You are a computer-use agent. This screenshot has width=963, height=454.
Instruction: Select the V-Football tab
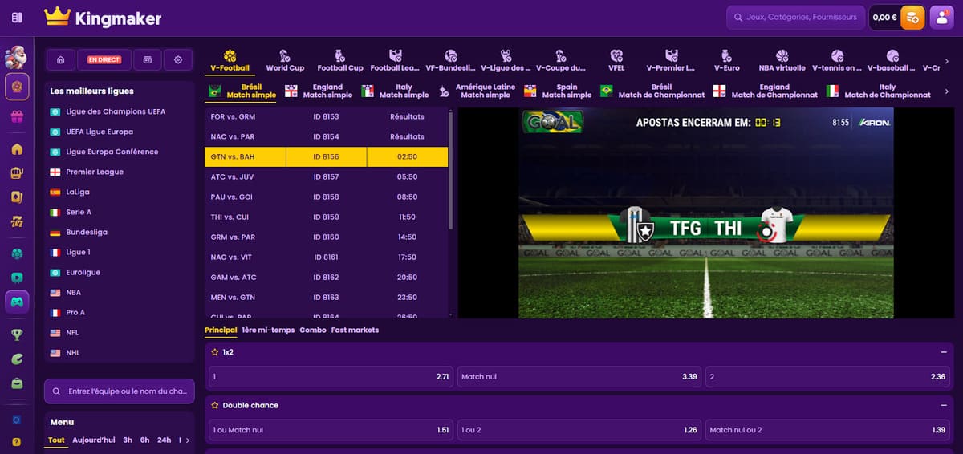(230, 61)
